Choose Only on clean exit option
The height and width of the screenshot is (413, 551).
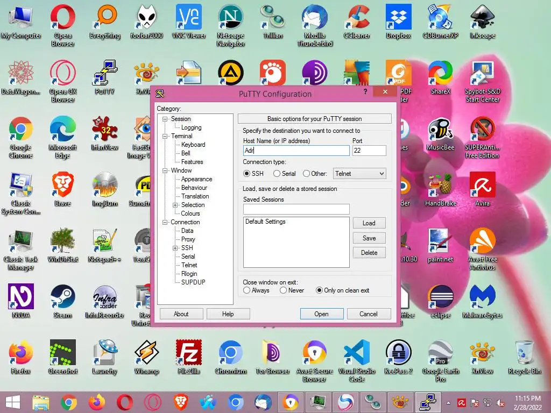(319, 290)
